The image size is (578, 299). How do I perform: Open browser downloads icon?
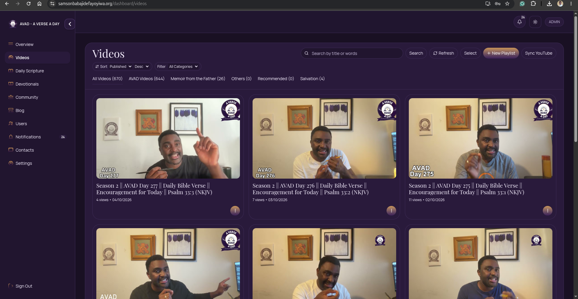coord(549,4)
